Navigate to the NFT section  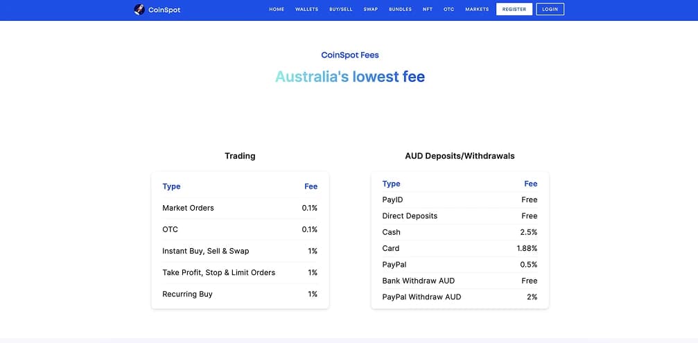(428, 9)
